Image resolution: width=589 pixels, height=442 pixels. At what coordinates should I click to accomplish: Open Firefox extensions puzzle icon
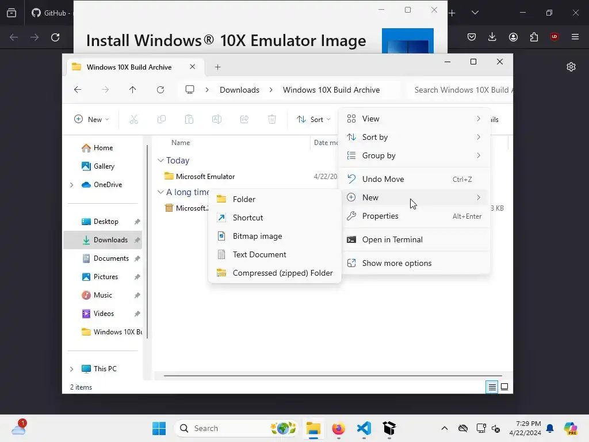(x=534, y=37)
